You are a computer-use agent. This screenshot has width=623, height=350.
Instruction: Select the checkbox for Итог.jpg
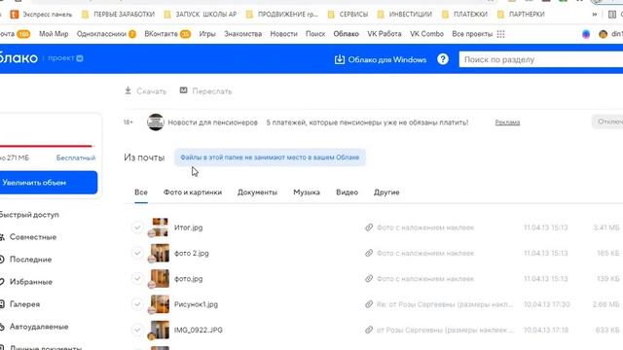pyautogui.click(x=137, y=227)
